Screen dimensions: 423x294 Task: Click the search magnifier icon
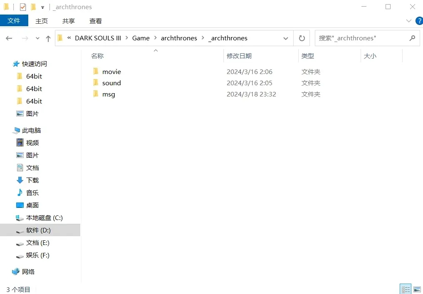412,38
